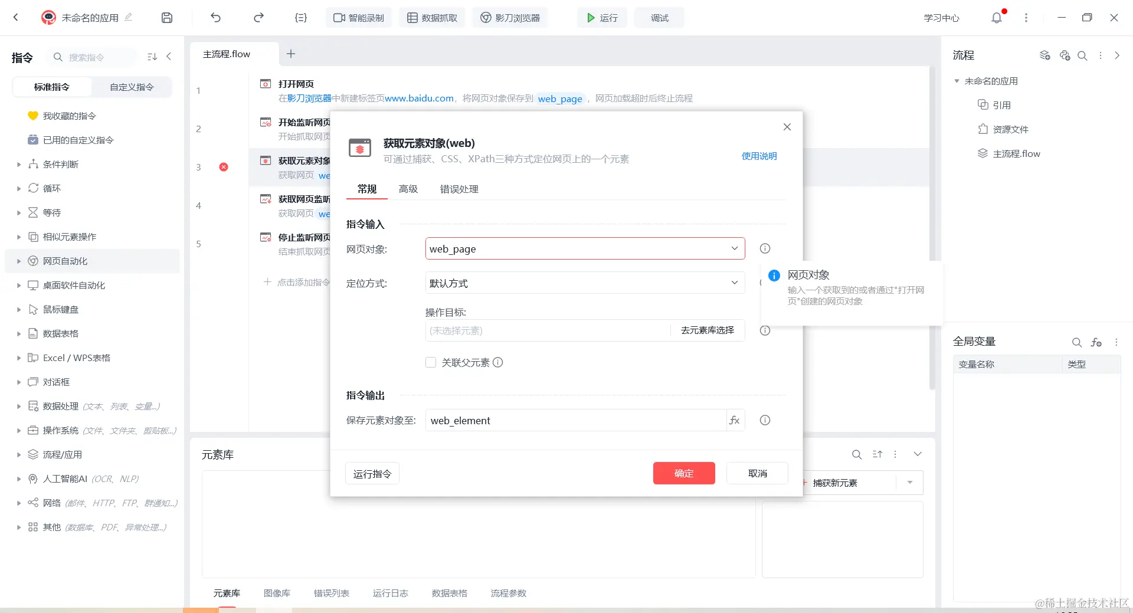Go back with the top-left arrow
The width and height of the screenshot is (1133, 613).
(16, 18)
